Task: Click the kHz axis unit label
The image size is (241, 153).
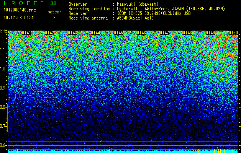Action: point(3,31)
